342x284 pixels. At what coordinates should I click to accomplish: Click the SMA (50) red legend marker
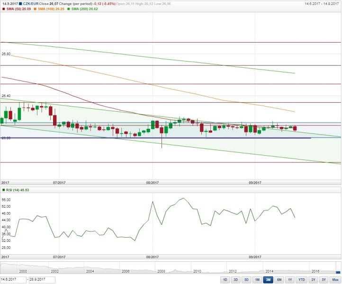(4, 9)
